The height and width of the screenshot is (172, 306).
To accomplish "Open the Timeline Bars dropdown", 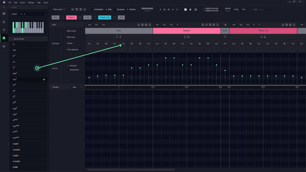I will tap(77, 87).
